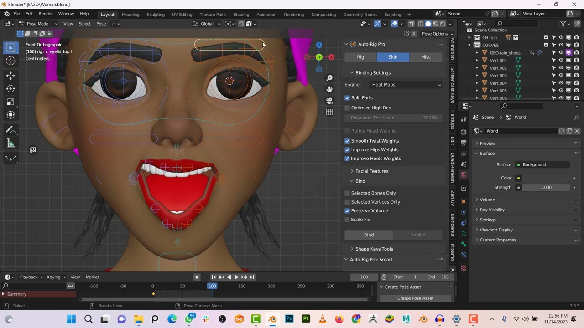This screenshot has width=584, height=328.
Task: Uncheck Smooth Twist Weights
Action: click(x=347, y=141)
